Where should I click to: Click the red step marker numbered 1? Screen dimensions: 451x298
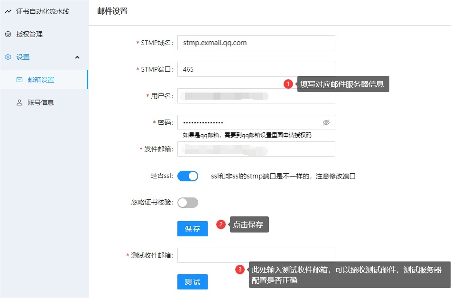[x=288, y=84]
